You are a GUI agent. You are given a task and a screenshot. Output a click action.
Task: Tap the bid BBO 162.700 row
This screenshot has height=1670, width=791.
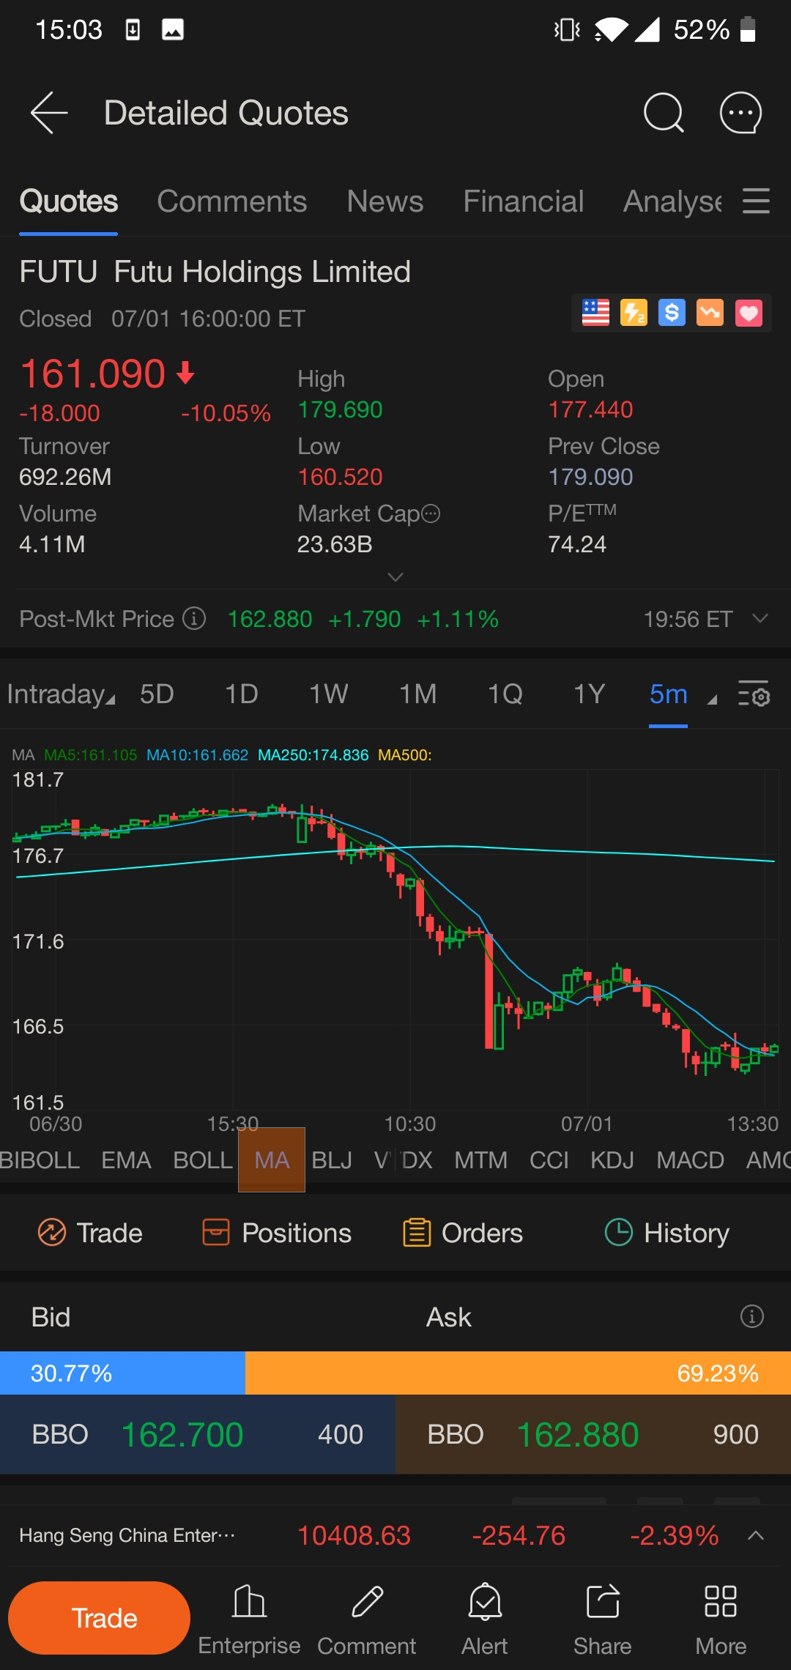click(x=198, y=1434)
